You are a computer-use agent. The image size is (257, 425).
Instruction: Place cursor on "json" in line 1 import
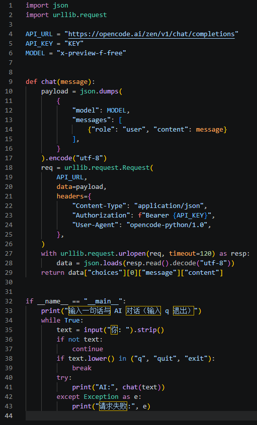click(x=60, y=6)
